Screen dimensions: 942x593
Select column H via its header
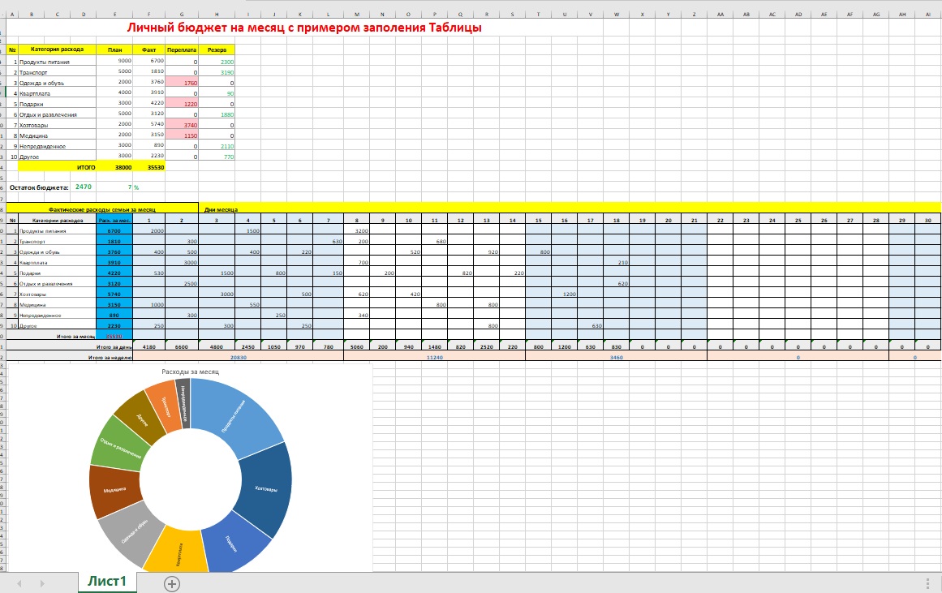216,14
